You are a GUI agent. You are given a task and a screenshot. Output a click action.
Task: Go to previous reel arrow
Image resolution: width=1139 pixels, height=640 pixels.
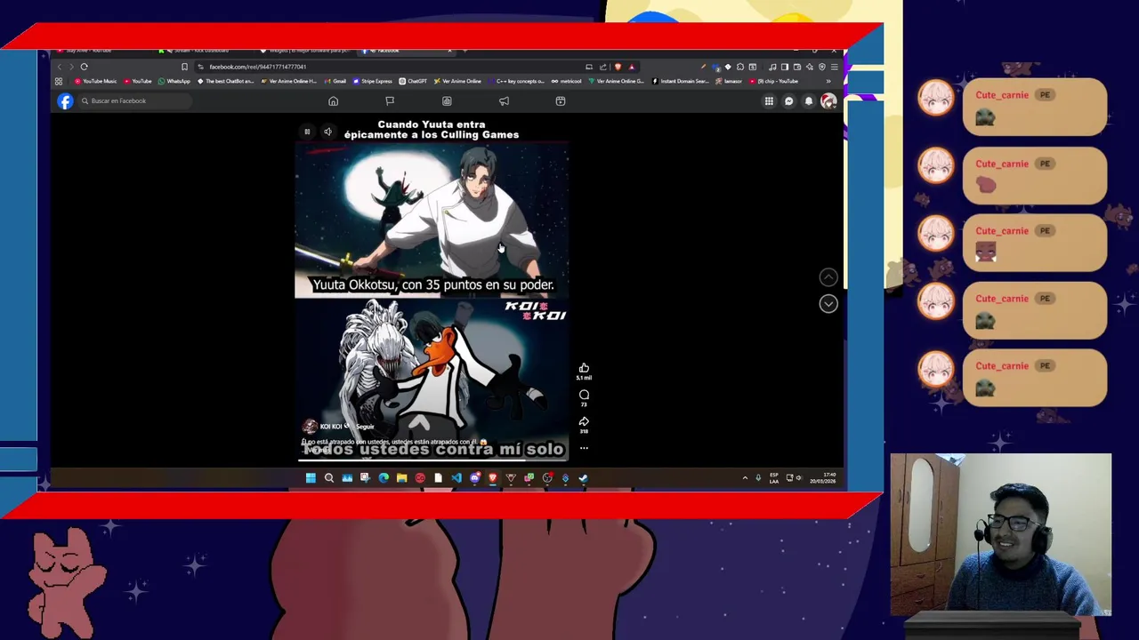[828, 277]
